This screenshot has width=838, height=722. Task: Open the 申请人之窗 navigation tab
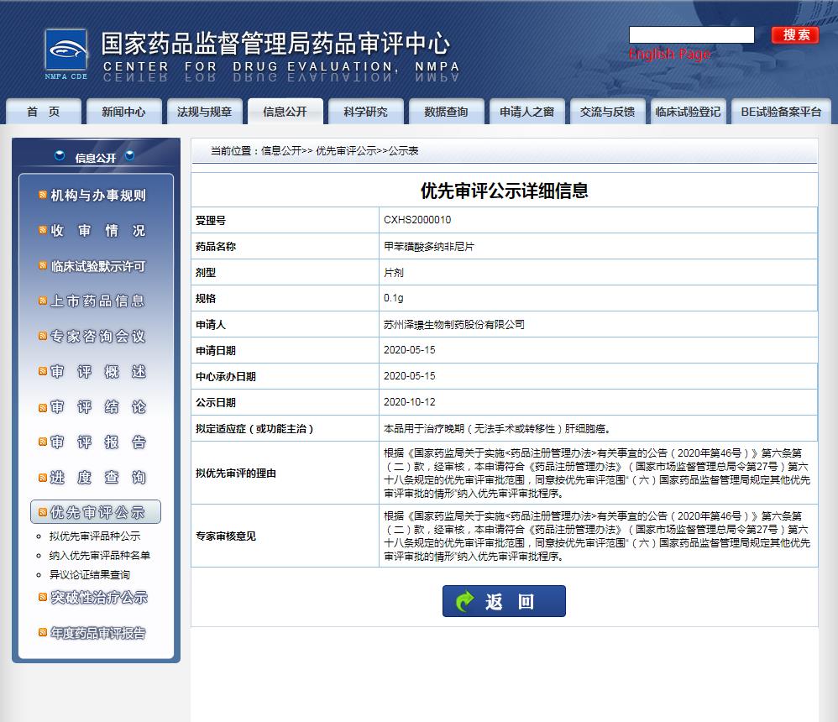pos(527,111)
